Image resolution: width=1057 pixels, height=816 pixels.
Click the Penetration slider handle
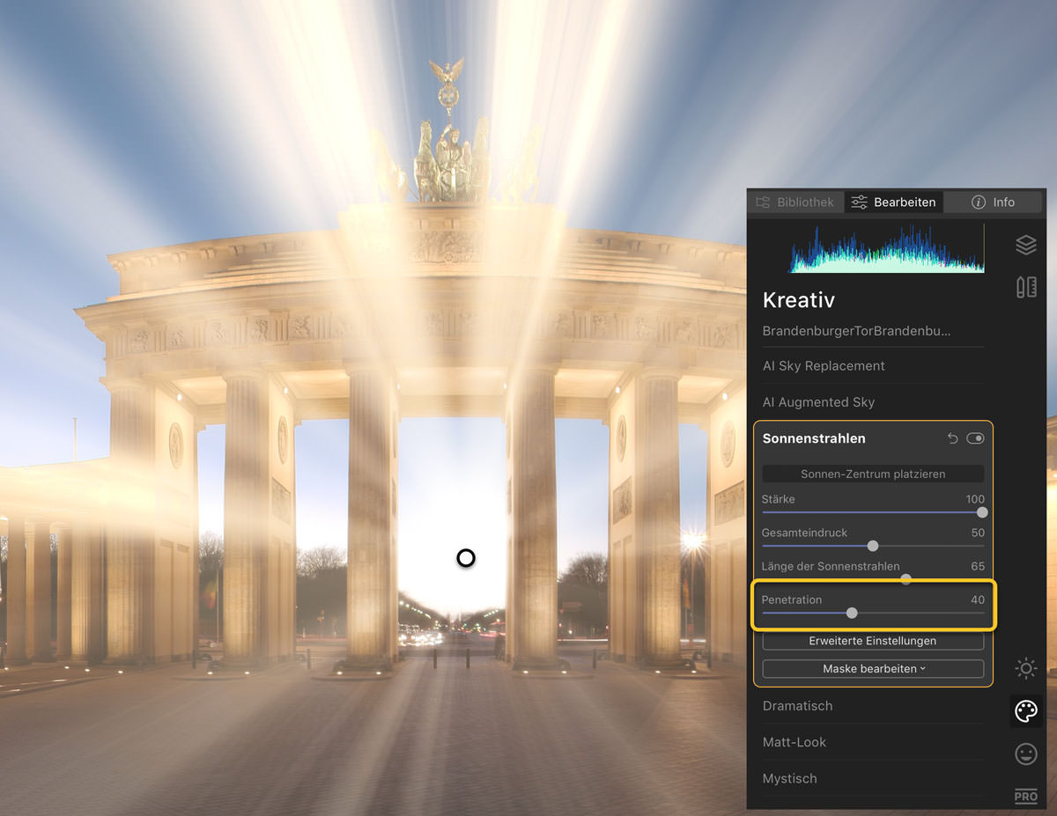[x=852, y=613]
